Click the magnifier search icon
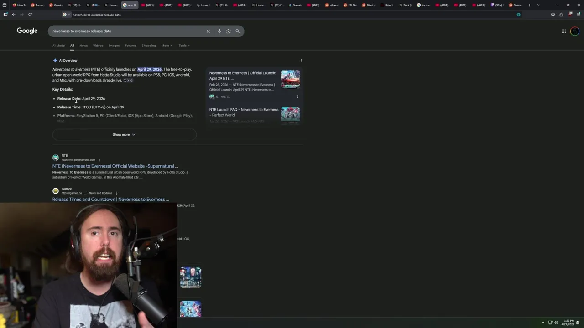 coord(237,31)
